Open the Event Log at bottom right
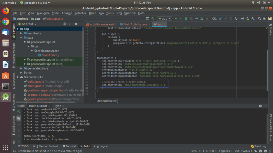The image size is (273, 153). [x=259, y=146]
